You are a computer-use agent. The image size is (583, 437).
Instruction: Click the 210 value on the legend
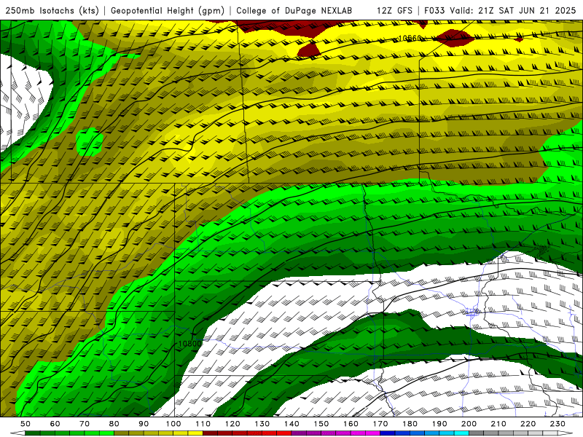498,424
